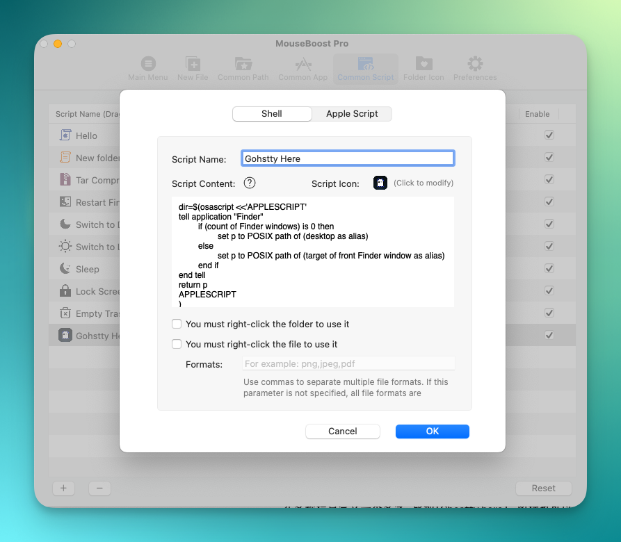Open the Common Path toolbar icon
The image size is (621, 542).
pyautogui.click(x=243, y=65)
